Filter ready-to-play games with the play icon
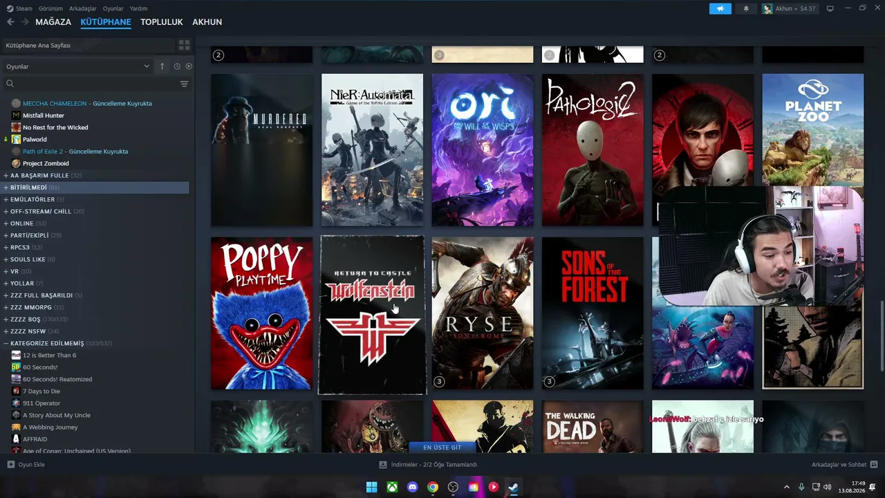Viewport: 885px width, 498px height. [189, 66]
